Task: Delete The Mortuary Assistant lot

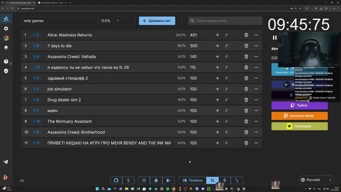Action: click(x=246, y=121)
